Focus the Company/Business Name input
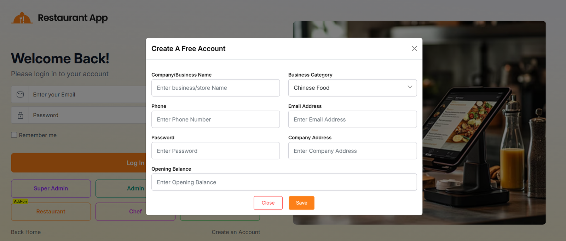Viewport: 566px width, 241px height. [215, 88]
